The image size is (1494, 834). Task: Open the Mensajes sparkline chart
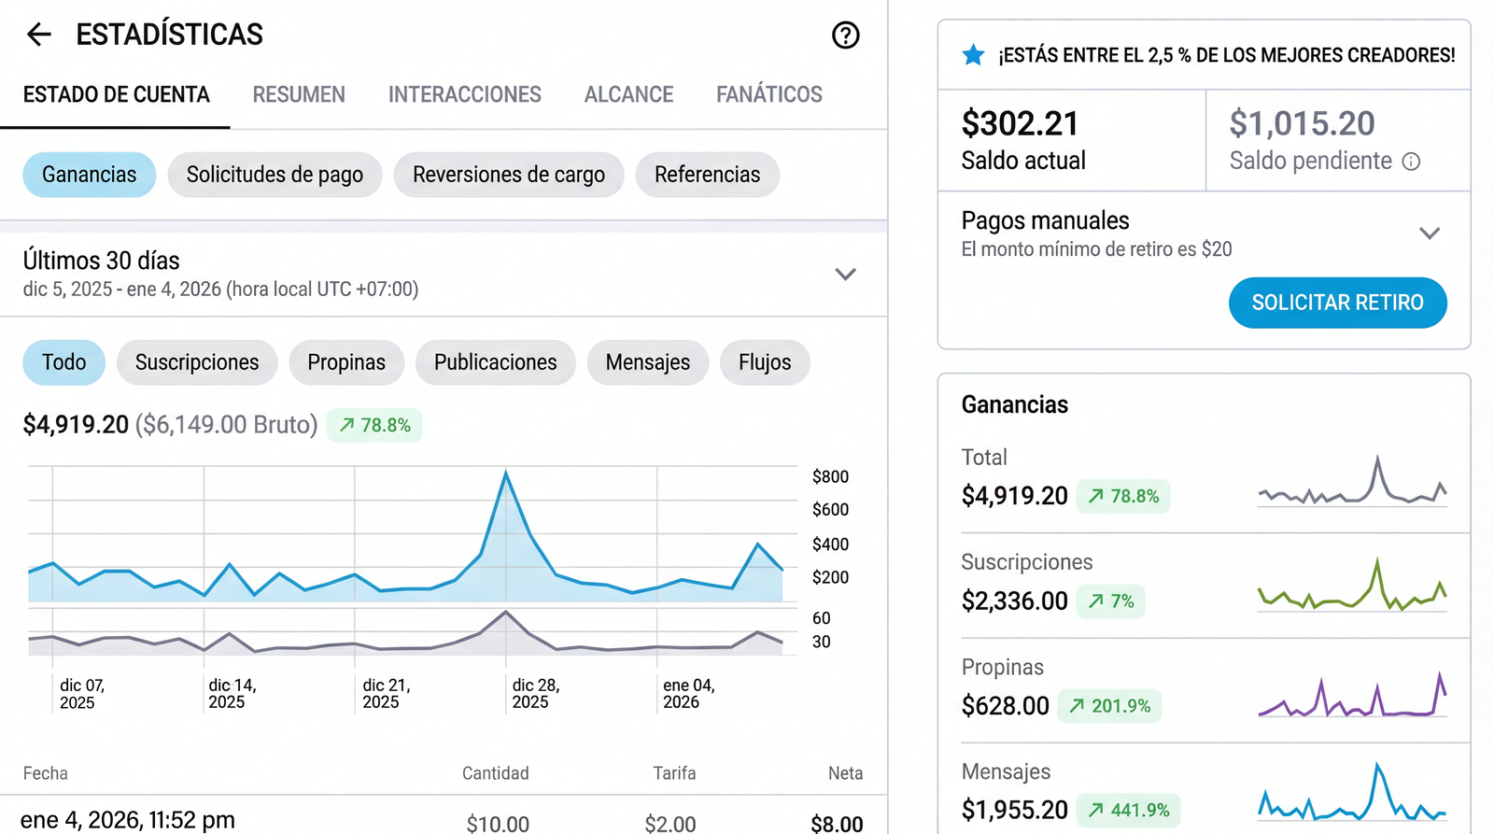[x=1352, y=794]
